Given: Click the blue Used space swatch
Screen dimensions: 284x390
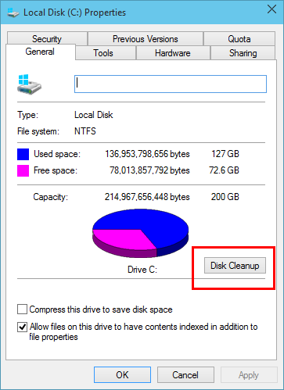Looking at the screenshot, I should tap(23, 154).
